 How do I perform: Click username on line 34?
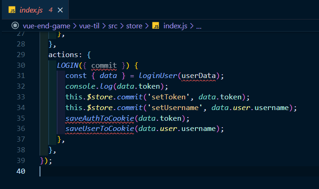coord(272,108)
